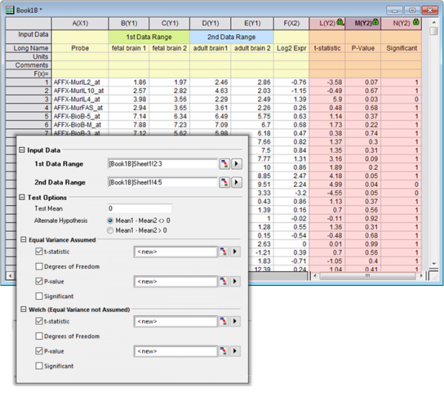
Task: Click the 1st Data Range header cell
Action: tap(149, 37)
